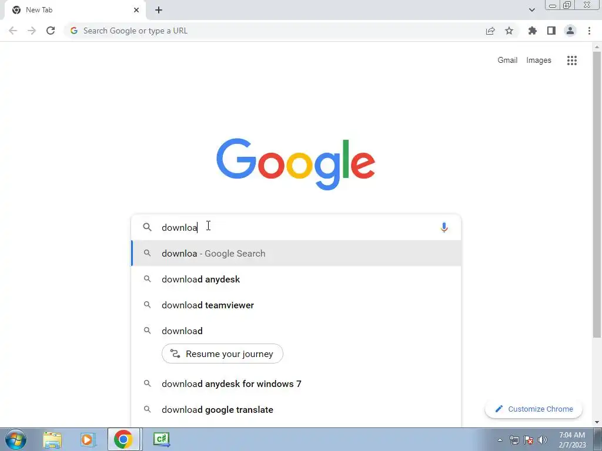This screenshot has width=602, height=451.
Task: Show hidden system tray icons arrow
Action: pyautogui.click(x=500, y=440)
